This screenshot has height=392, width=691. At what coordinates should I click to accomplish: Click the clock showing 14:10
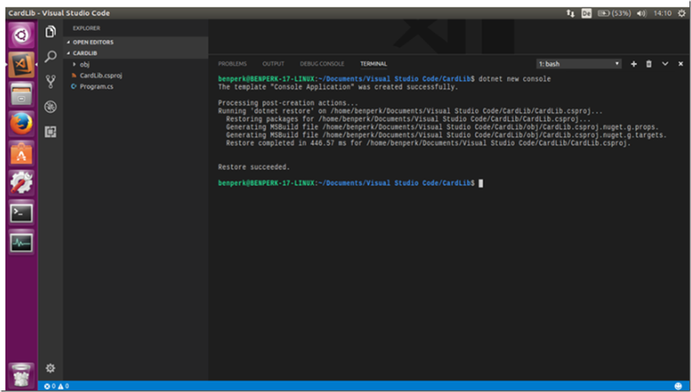pyautogui.click(x=662, y=13)
